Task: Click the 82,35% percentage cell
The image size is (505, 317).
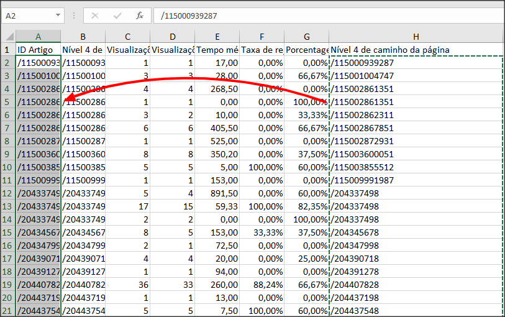Action: pos(307,206)
